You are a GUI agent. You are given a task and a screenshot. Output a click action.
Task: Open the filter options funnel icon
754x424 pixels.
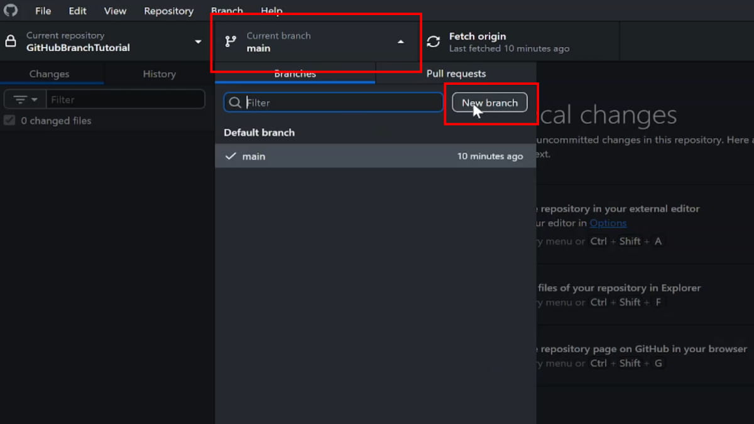click(x=19, y=99)
